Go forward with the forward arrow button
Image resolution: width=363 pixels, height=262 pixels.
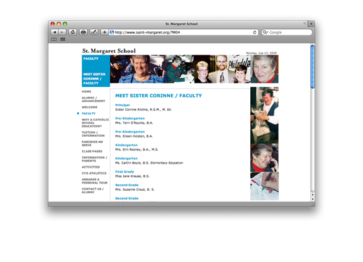click(x=62, y=32)
